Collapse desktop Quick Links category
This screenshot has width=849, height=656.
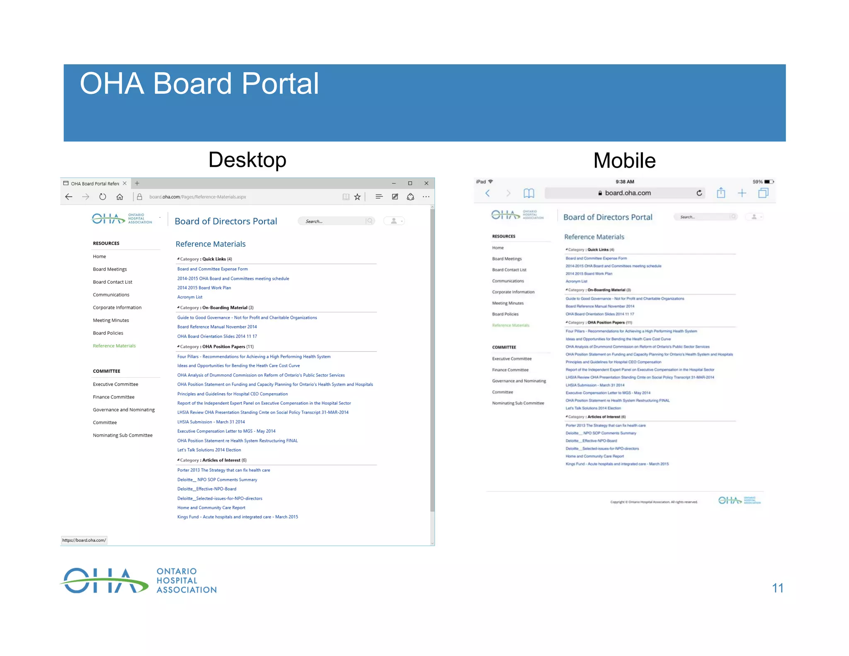coord(178,259)
